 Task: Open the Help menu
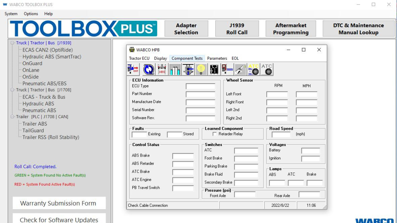click(48, 14)
